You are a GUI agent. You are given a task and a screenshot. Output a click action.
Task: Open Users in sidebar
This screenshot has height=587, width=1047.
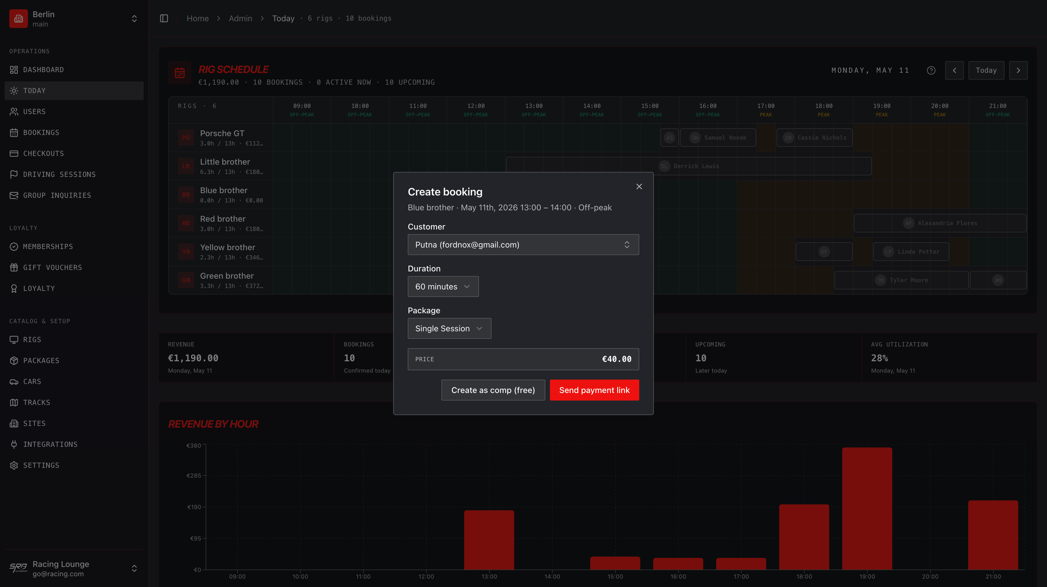[74, 112]
